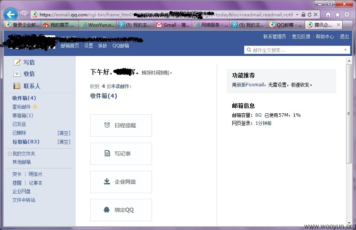Open browser tools gear icon
The image size is (356, 230).
coord(347,15)
